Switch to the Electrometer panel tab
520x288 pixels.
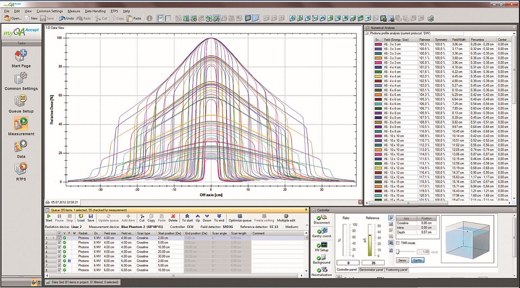point(370,270)
